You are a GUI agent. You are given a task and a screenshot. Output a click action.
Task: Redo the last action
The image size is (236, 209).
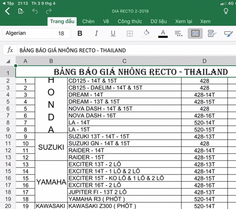tap(49, 11)
